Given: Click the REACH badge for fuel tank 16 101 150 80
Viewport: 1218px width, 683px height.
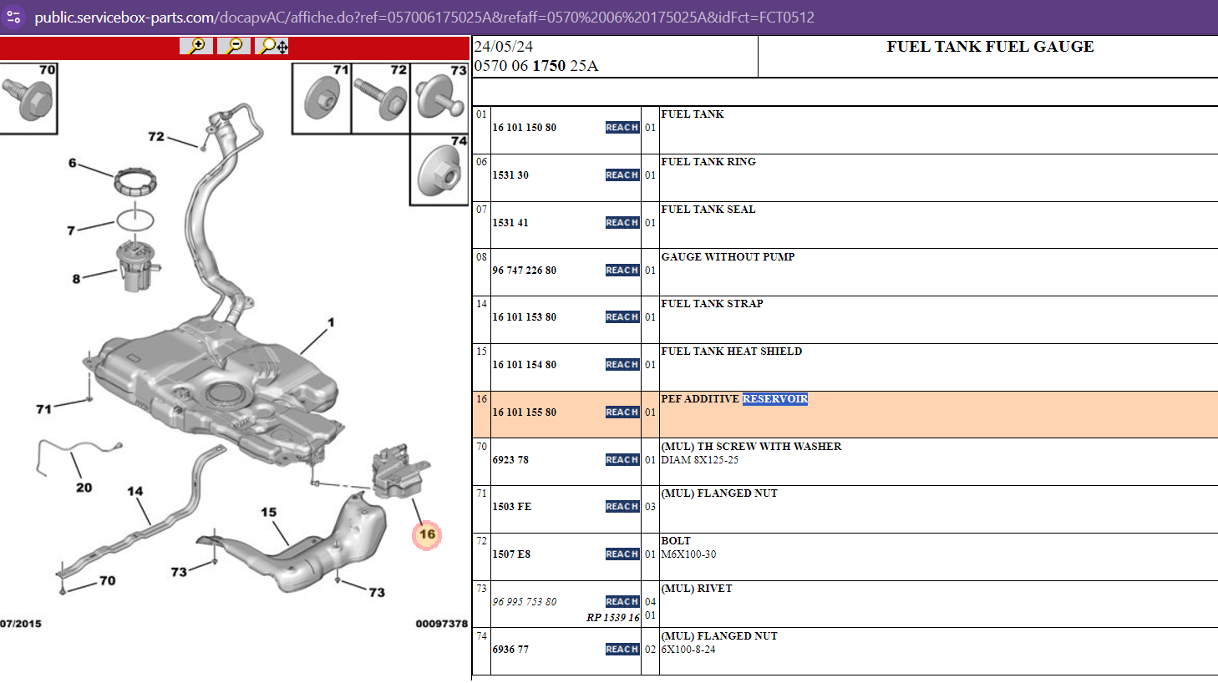Looking at the screenshot, I should point(622,128).
